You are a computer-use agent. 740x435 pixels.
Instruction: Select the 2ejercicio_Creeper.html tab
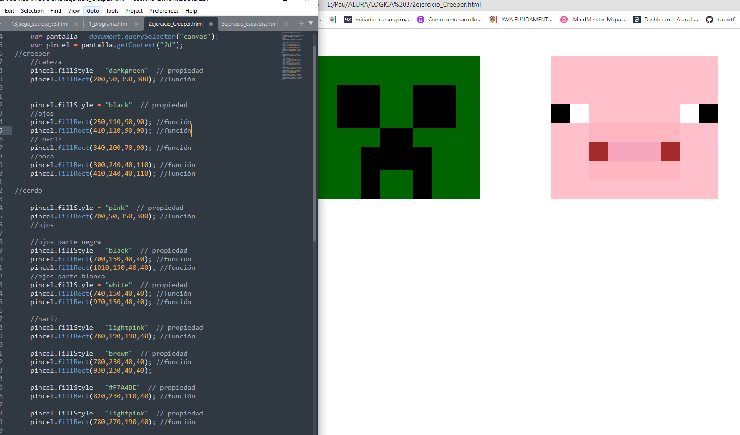(176, 24)
